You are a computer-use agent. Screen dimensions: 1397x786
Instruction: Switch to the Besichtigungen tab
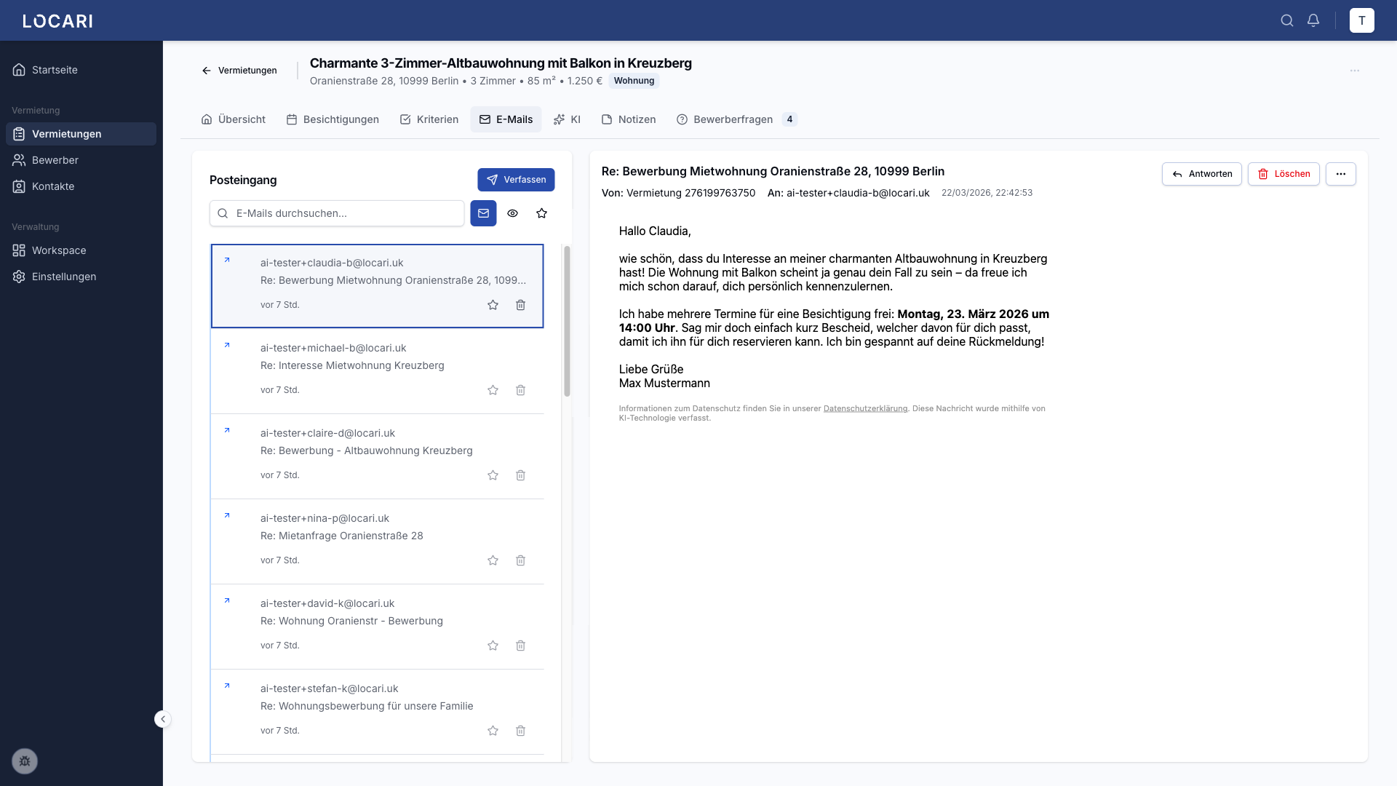333,119
